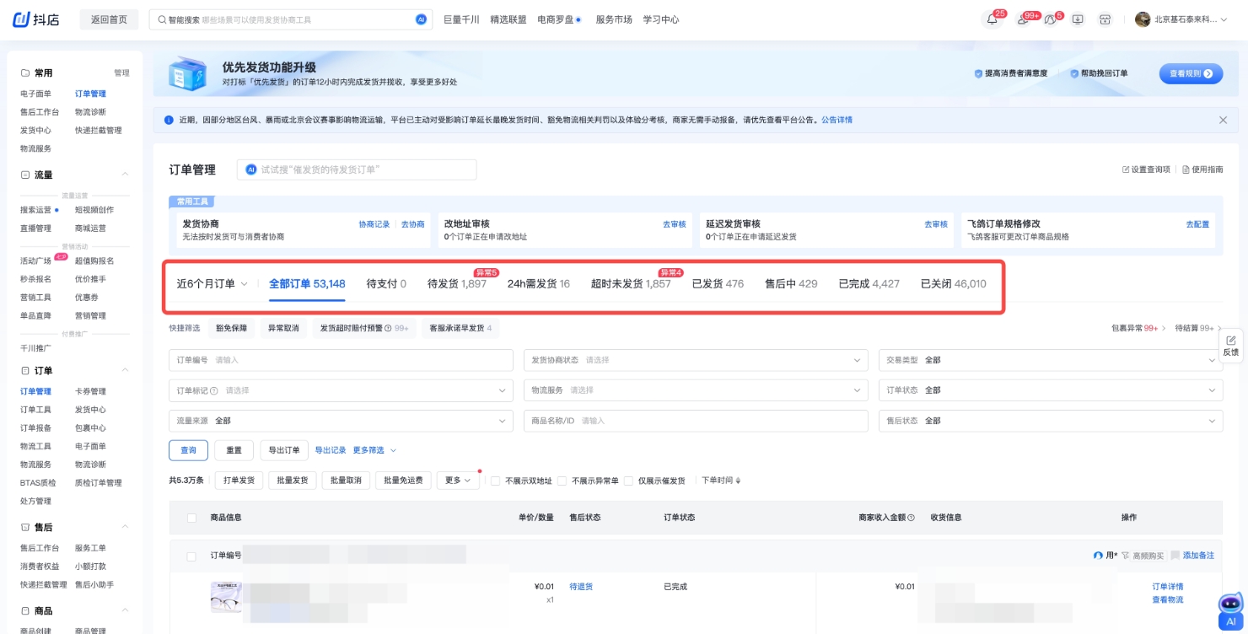Tick the 仅展示催发货 checkbox

click(628, 481)
